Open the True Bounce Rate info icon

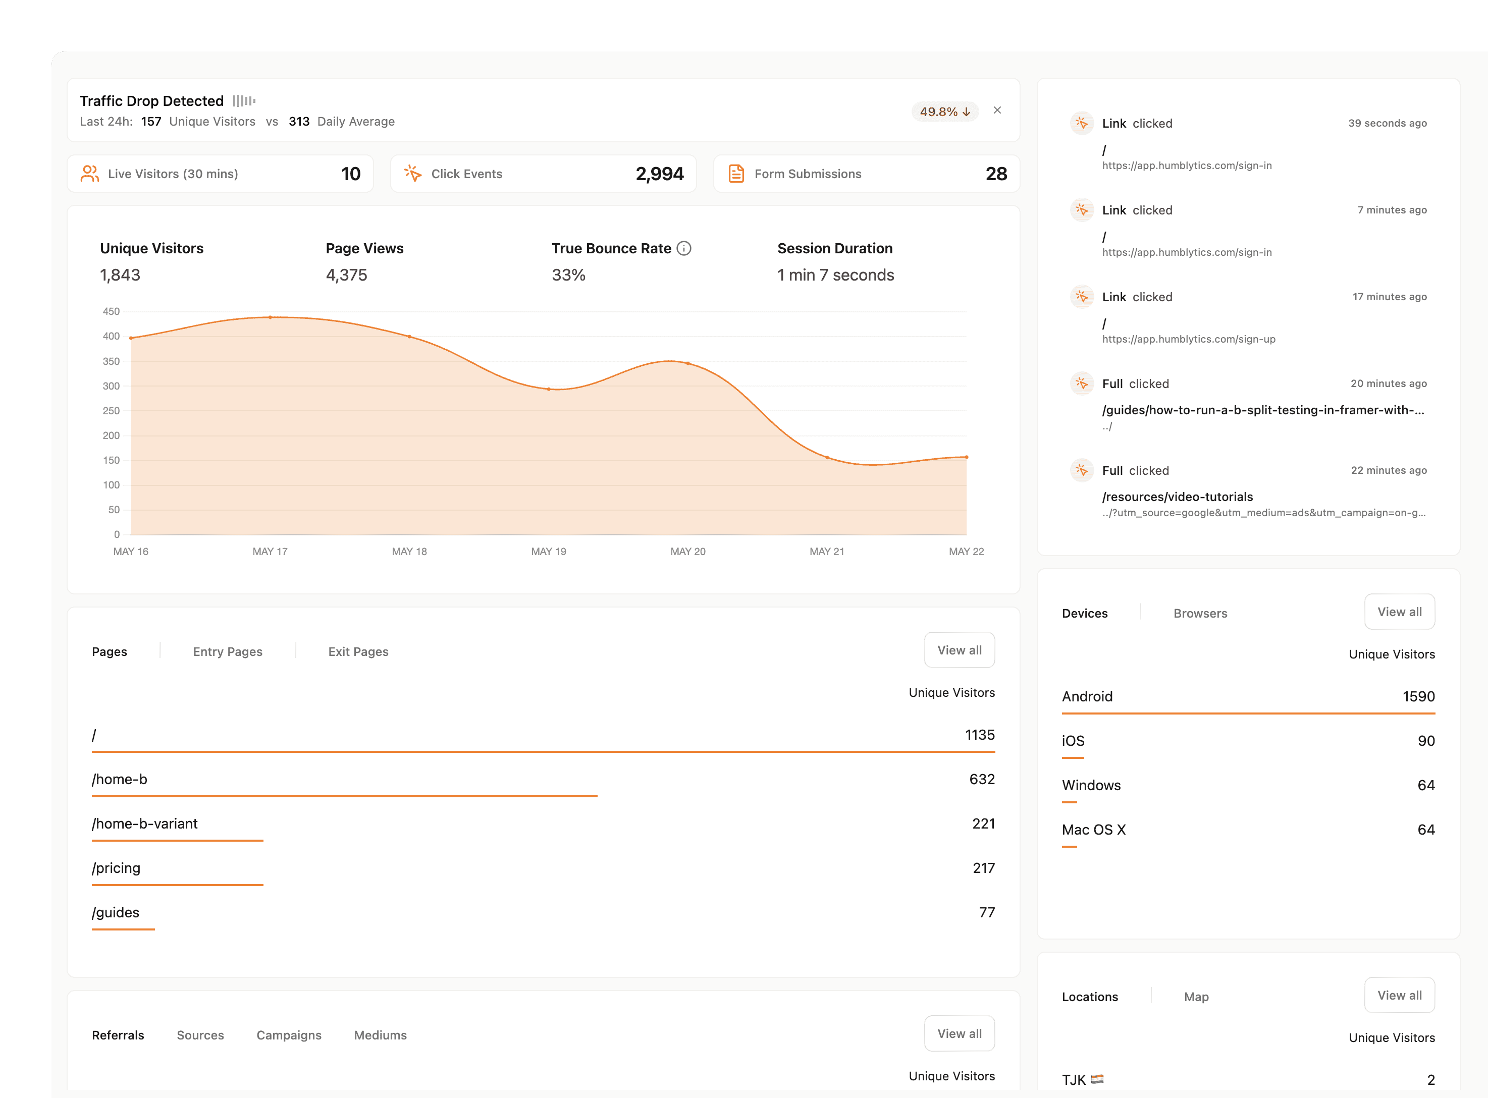(683, 249)
